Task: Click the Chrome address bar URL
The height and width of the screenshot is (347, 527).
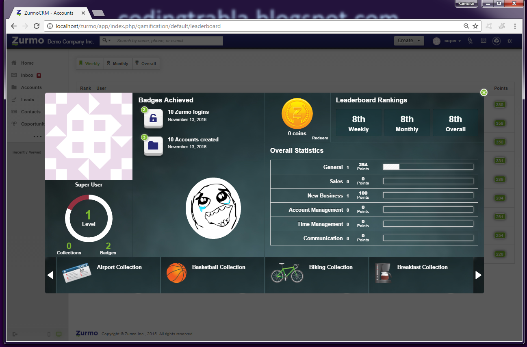Action: coord(138,26)
